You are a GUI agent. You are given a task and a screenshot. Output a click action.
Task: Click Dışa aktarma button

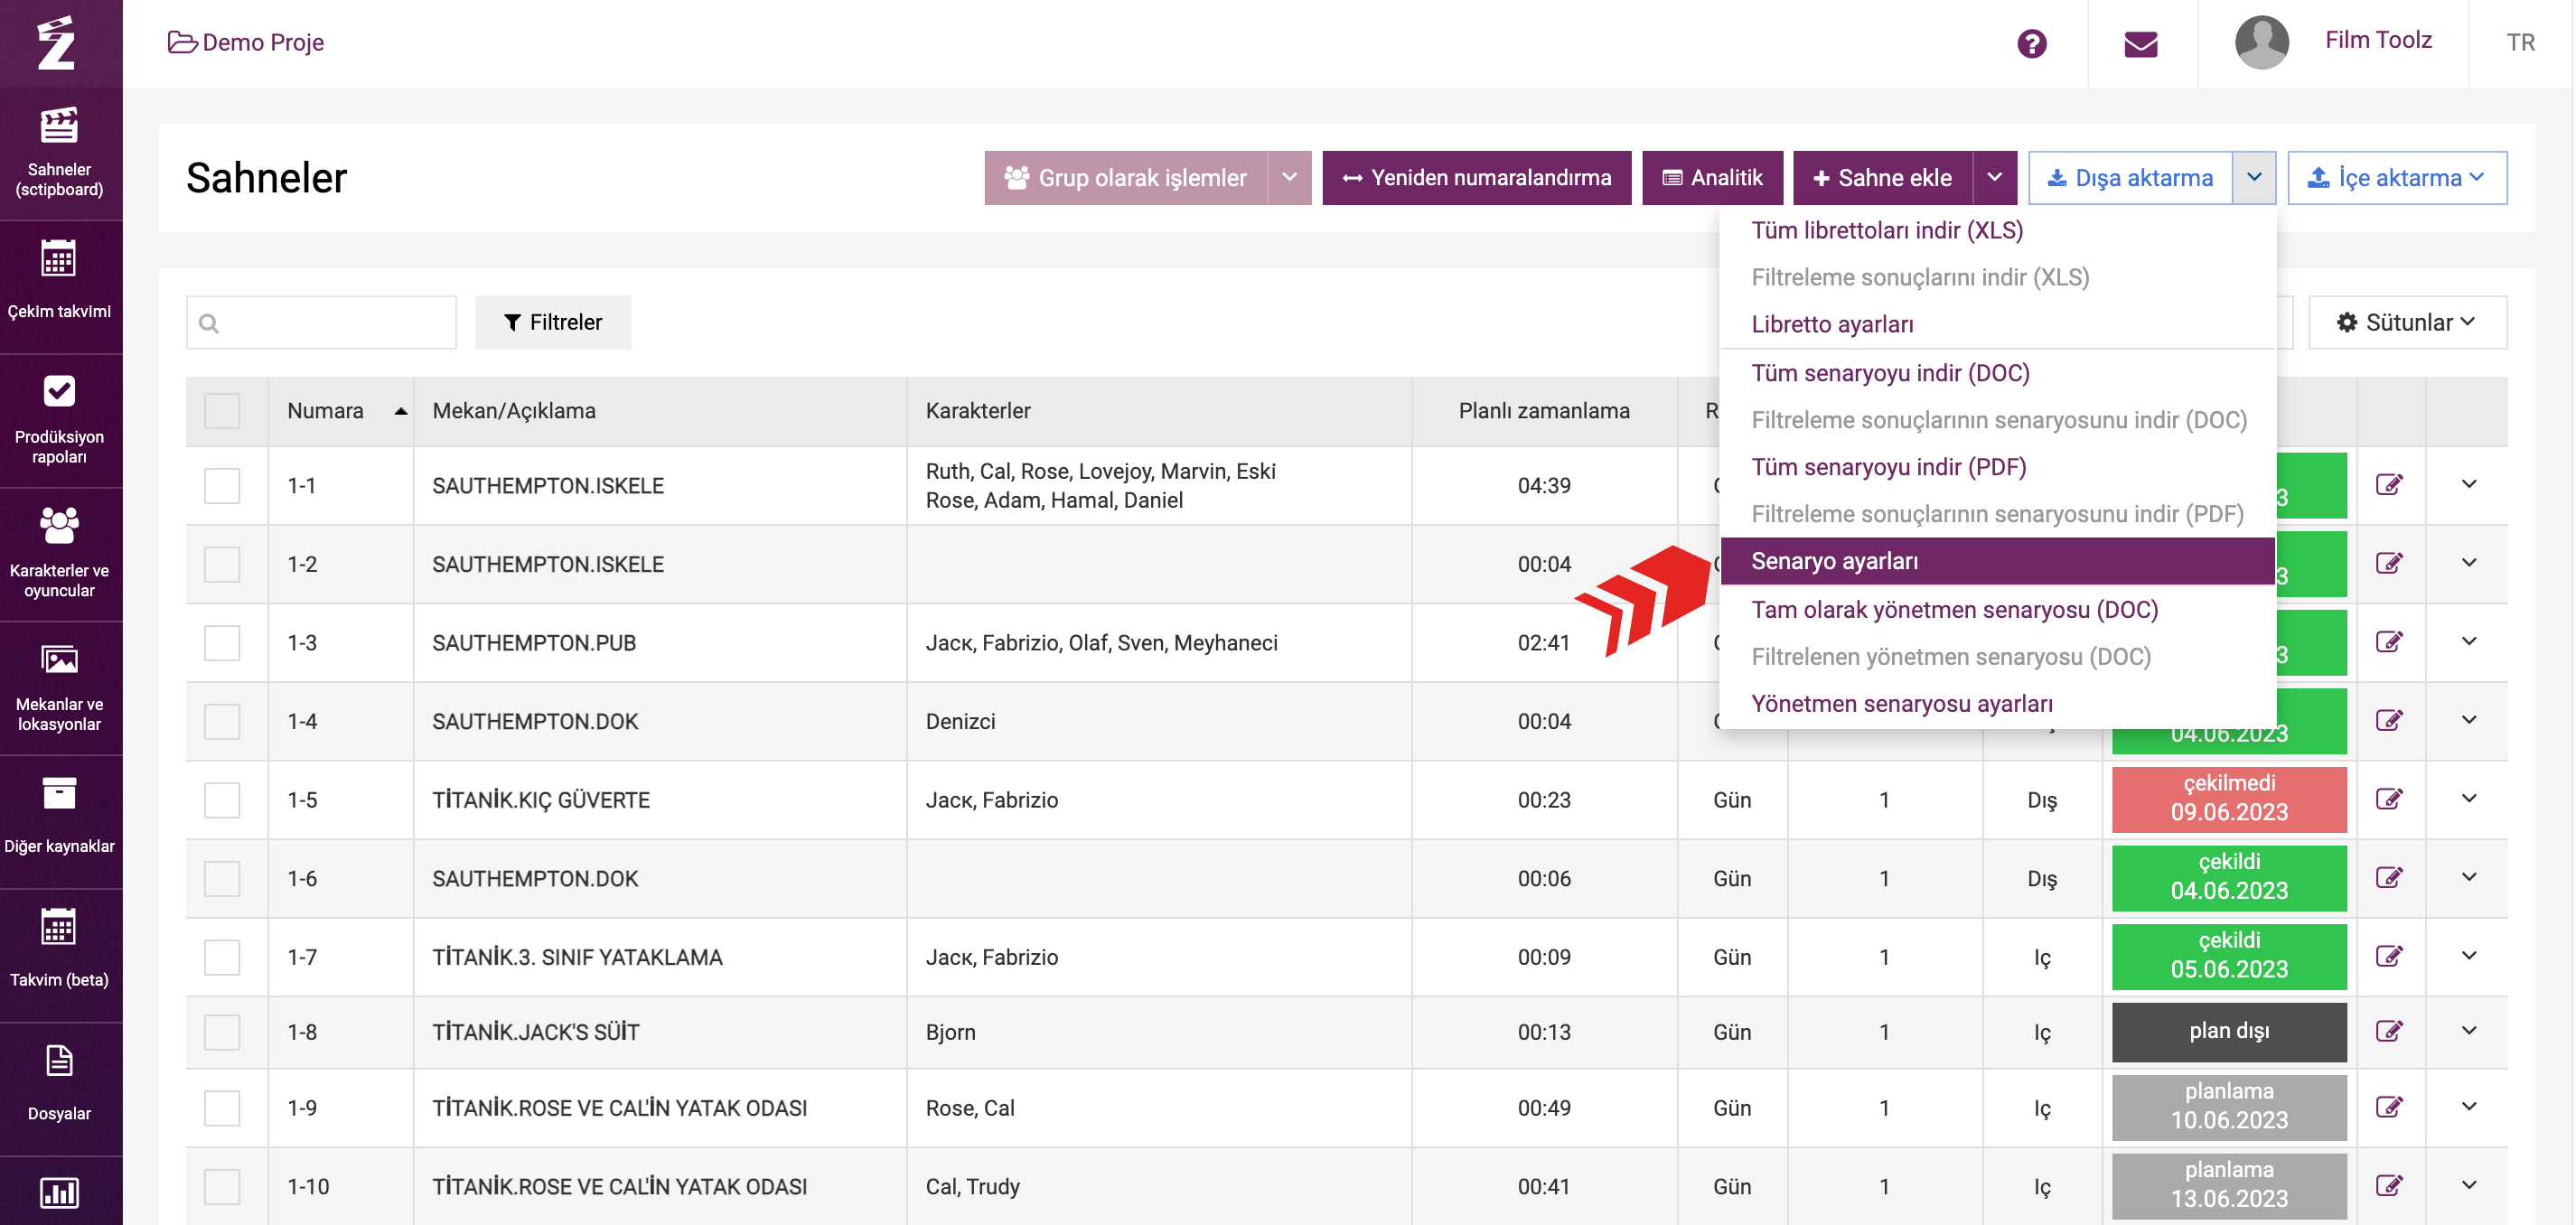point(2130,178)
